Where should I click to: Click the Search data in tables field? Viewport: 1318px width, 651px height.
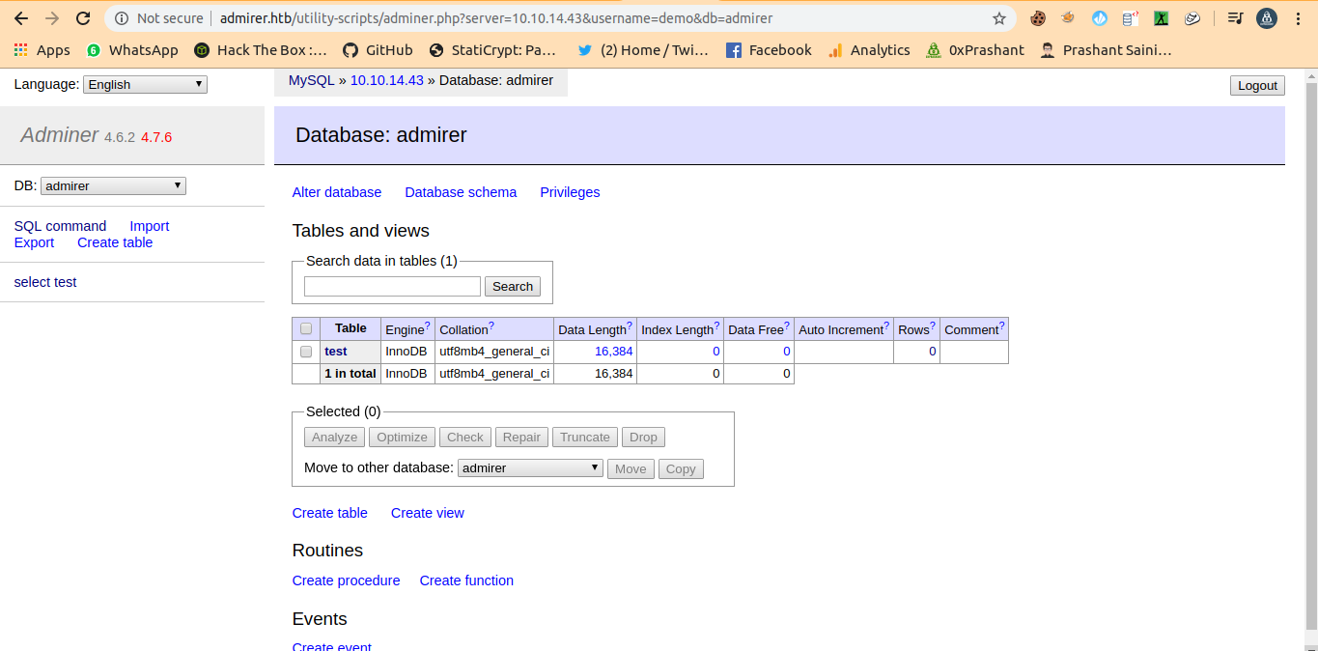[x=392, y=286]
